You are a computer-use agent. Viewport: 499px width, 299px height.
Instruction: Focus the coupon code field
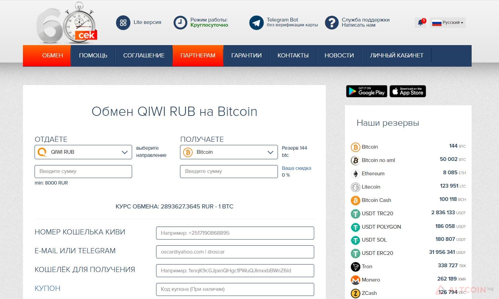click(235, 289)
